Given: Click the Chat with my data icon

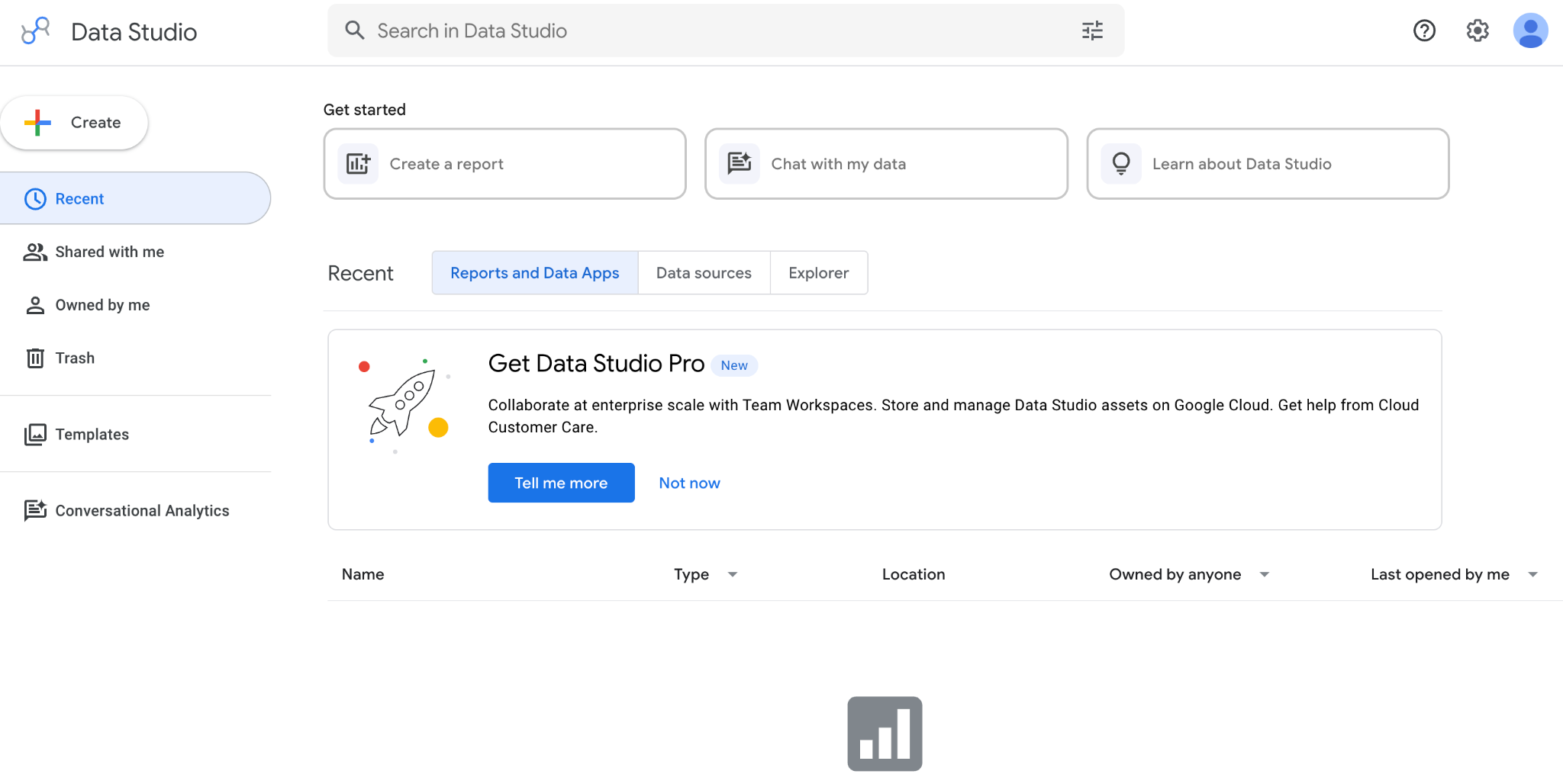Looking at the screenshot, I should pos(740,164).
